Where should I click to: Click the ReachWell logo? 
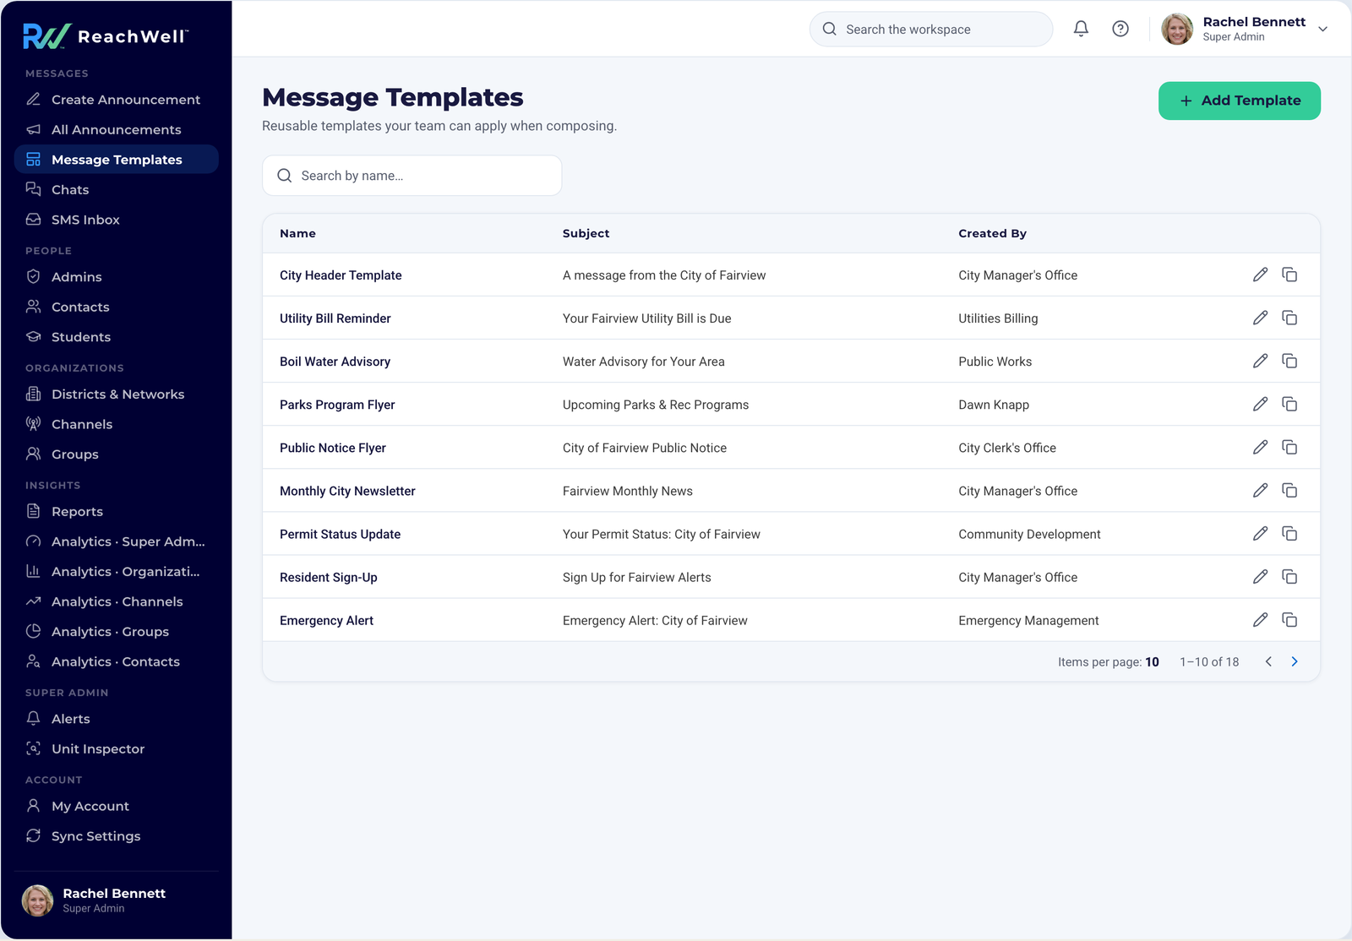pos(106,35)
